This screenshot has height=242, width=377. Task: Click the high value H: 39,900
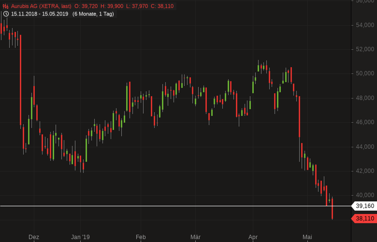point(112,6)
